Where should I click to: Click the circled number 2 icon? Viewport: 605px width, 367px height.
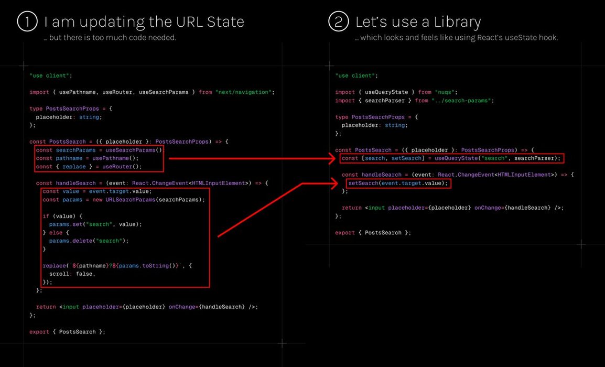pos(338,22)
